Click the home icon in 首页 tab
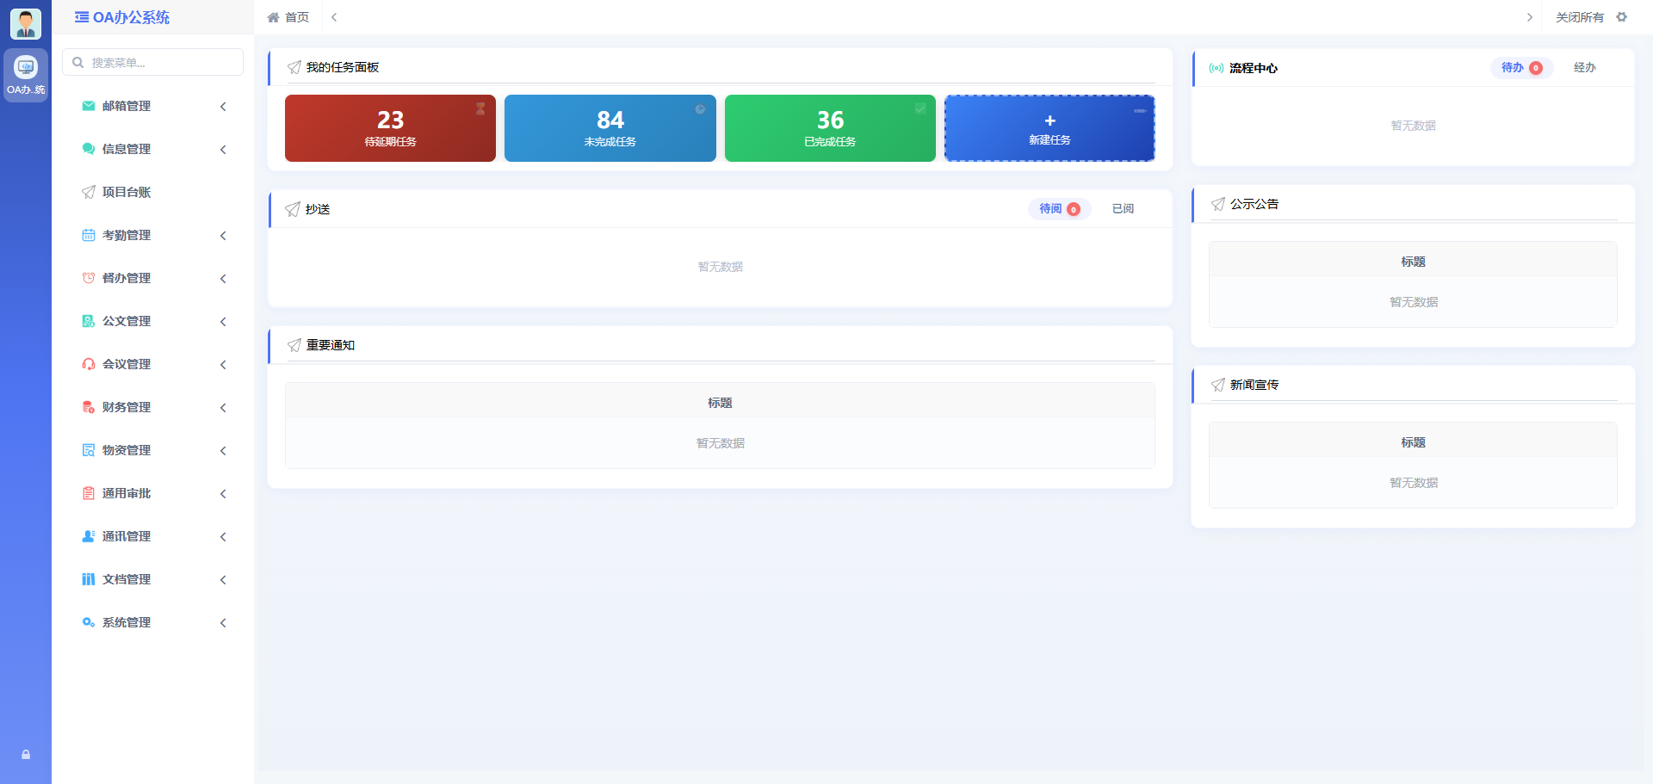The width and height of the screenshot is (1653, 784). 274,17
